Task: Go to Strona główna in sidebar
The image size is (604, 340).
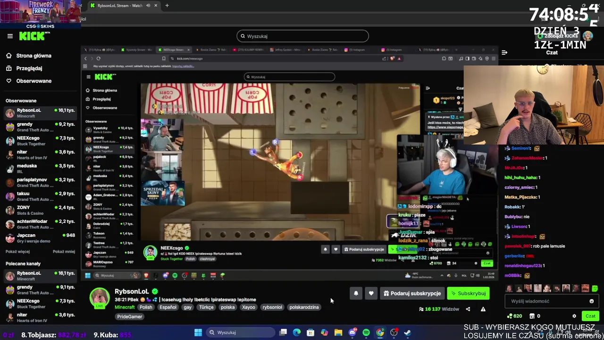Action: (29, 56)
